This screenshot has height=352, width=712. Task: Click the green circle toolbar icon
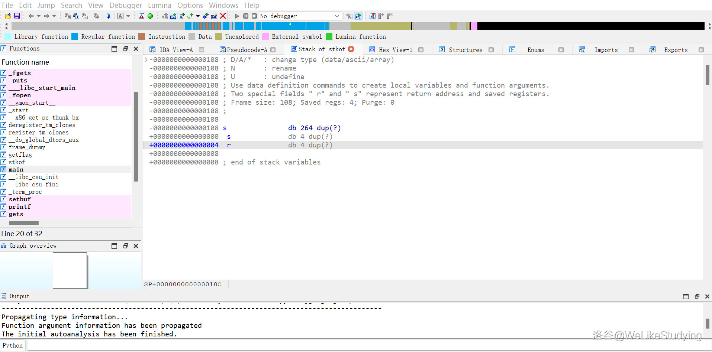pos(150,16)
